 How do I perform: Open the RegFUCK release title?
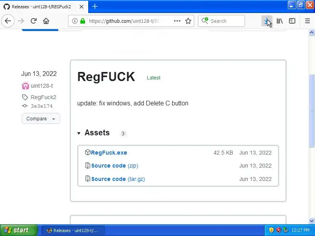pyautogui.click(x=106, y=77)
